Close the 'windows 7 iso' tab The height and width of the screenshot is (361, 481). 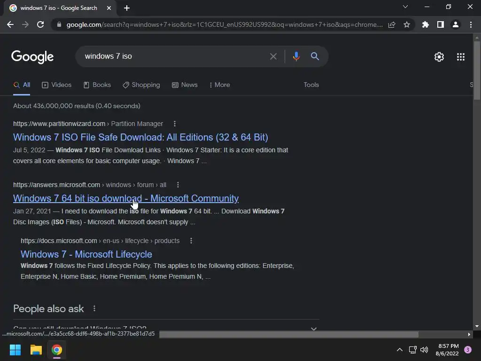tap(109, 8)
